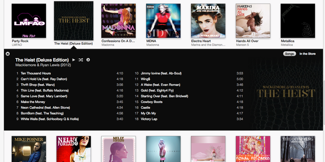Open the Roman Reloaded album cover
325x162 pixels.
pos(253,149)
